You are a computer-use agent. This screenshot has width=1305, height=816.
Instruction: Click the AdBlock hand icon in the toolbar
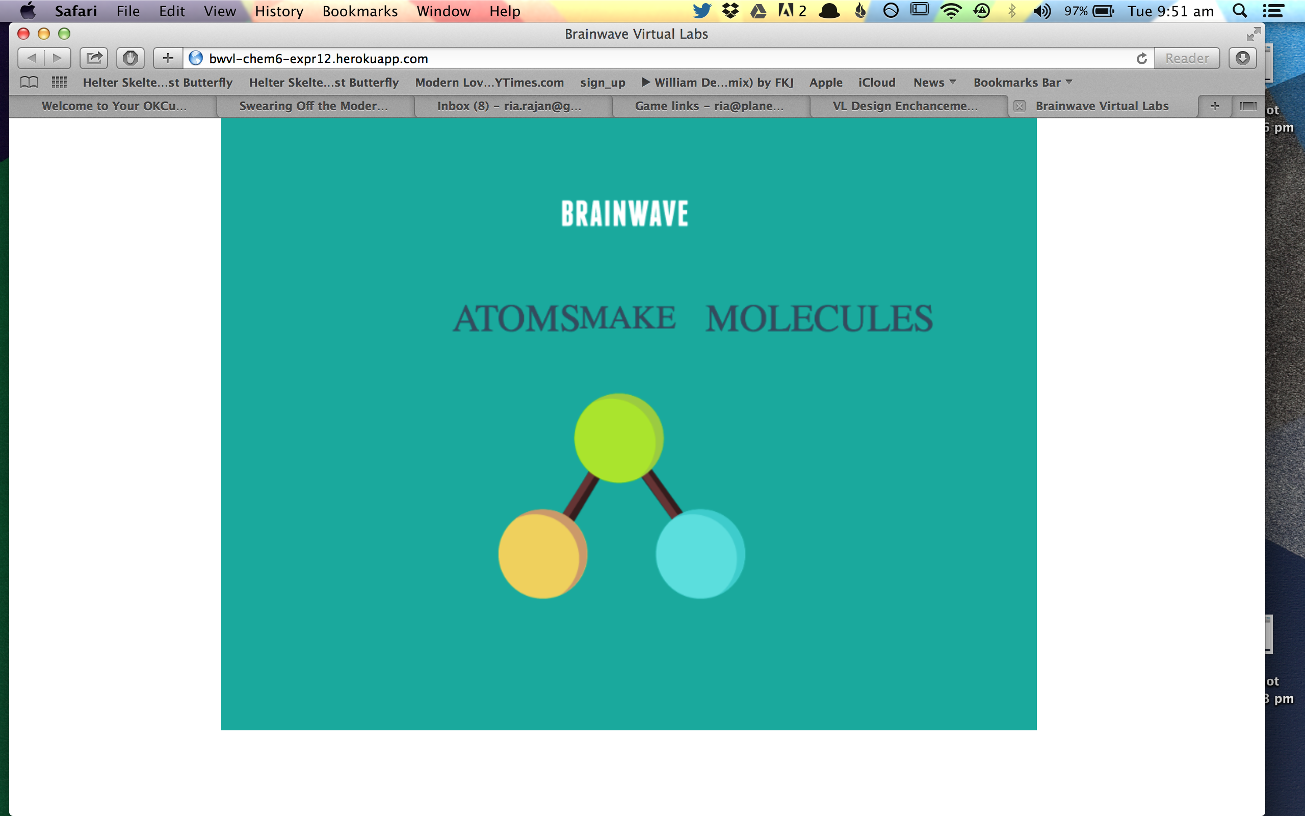click(130, 58)
